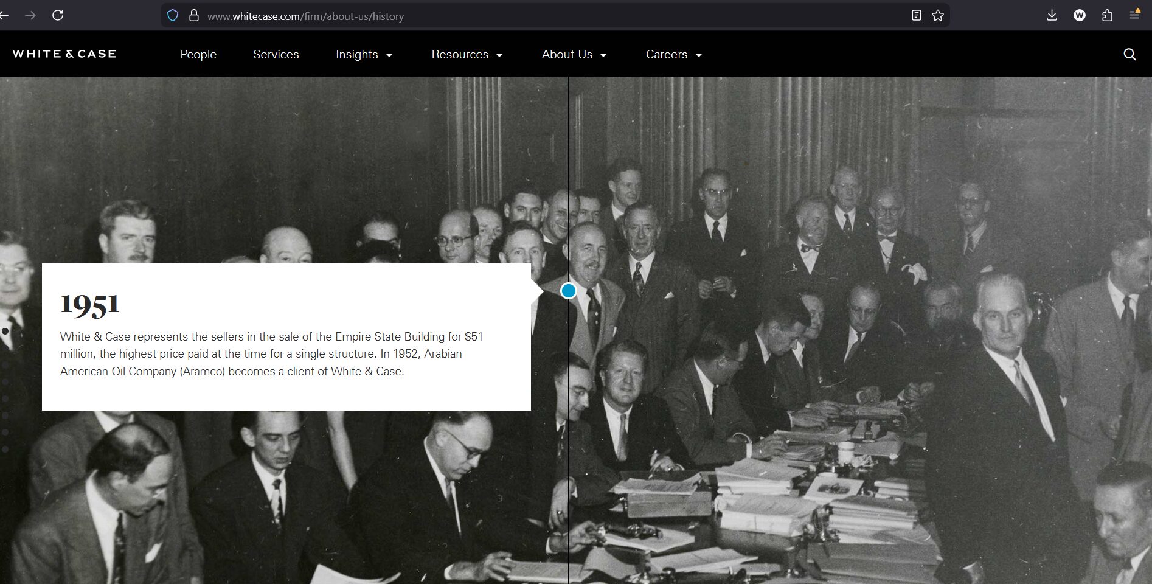Click the tracking protection shield icon
This screenshot has width=1152, height=584.
(x=173, y=16)
